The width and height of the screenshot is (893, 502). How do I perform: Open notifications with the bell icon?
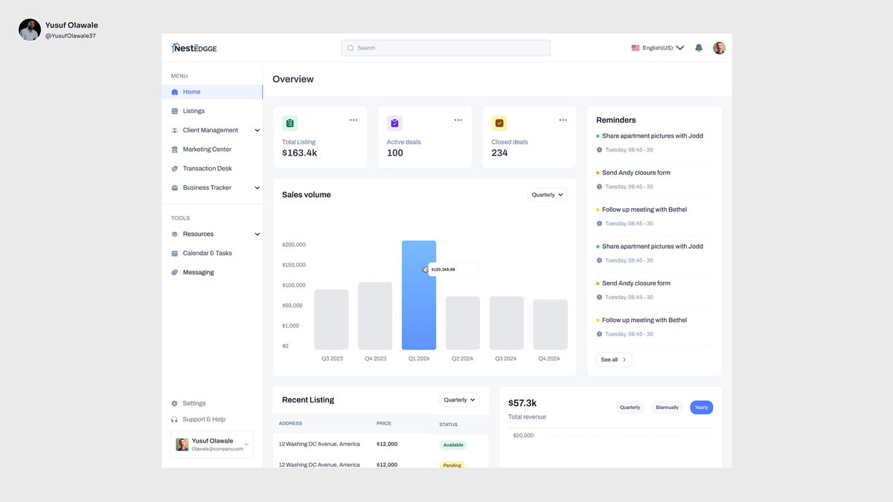point(697,47)
